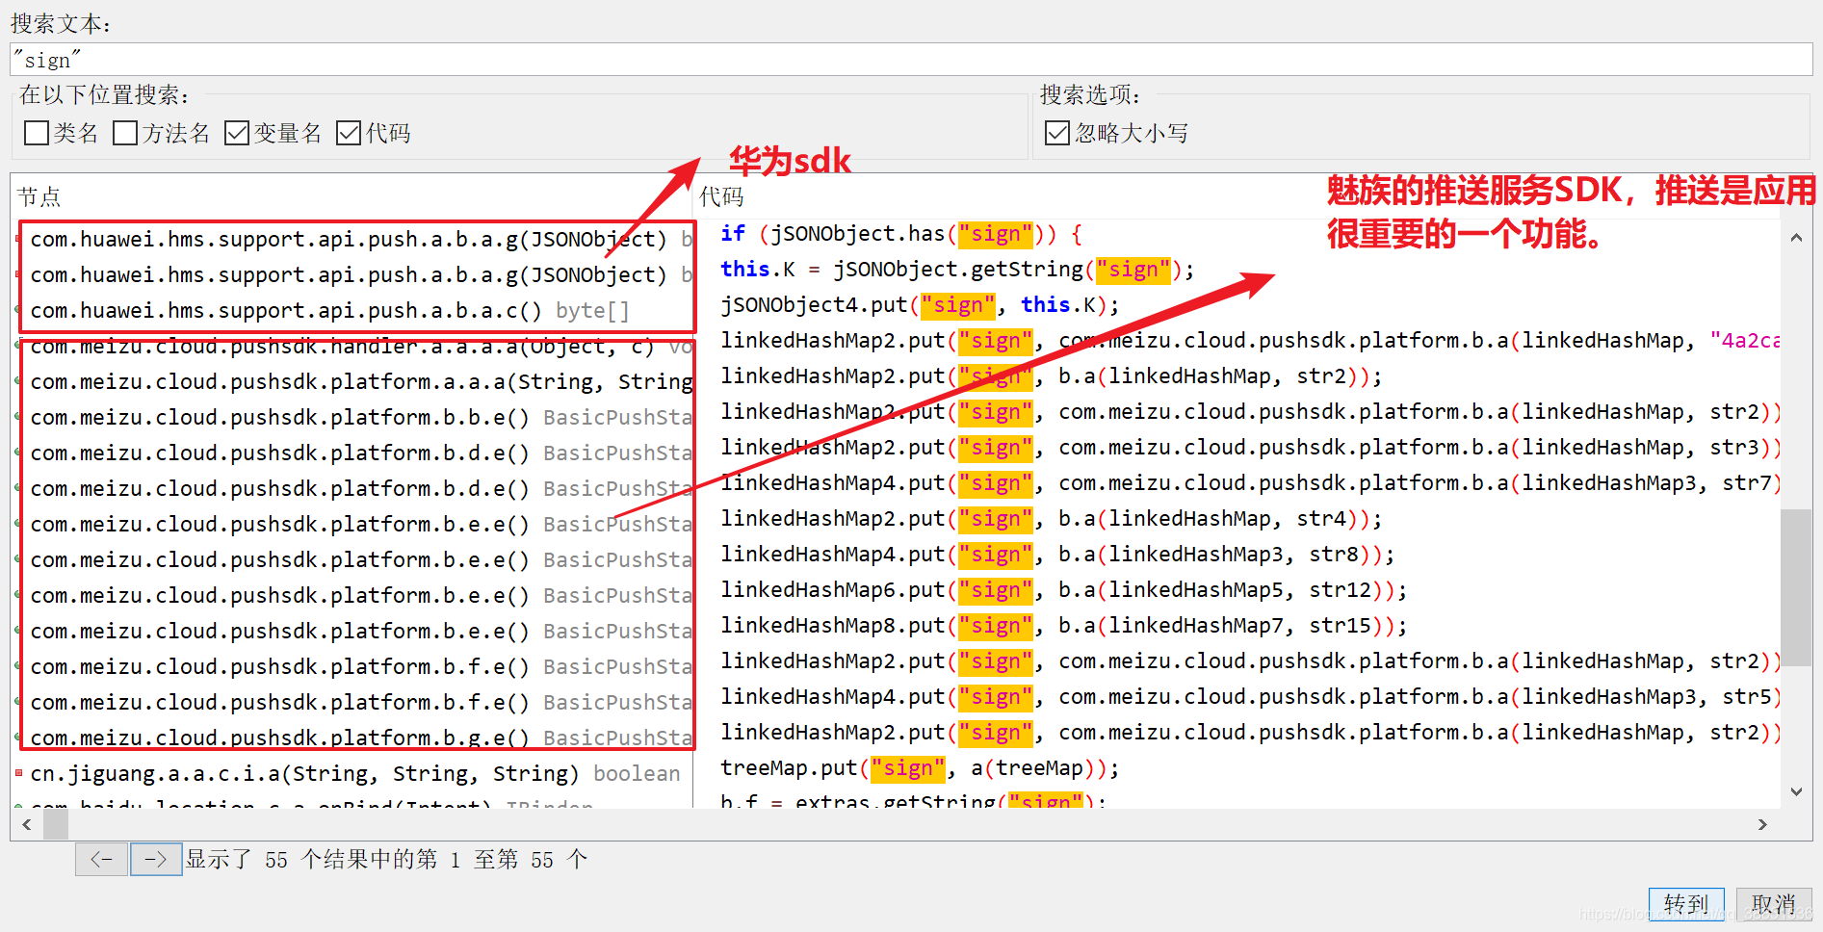Select the treeMap.put("sign", a(treeMap)) line
Screen dimensions: 1823x932
(x=920, y=768)
